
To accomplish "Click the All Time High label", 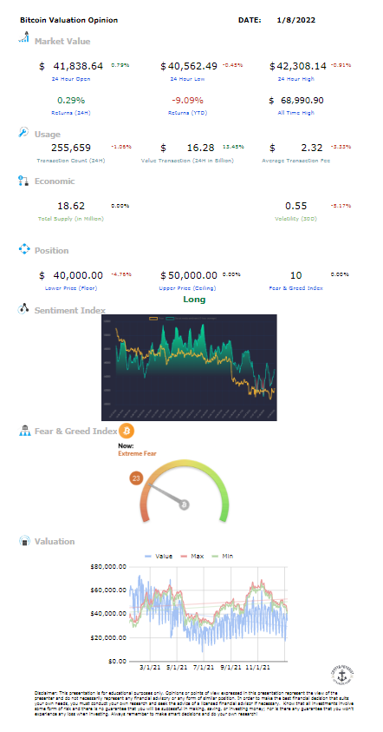I will tap(295, 113).
